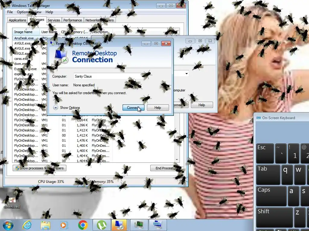Click Memory 35% status bar entry
Viewport: 309px width, 231px height.
point(97,182)
